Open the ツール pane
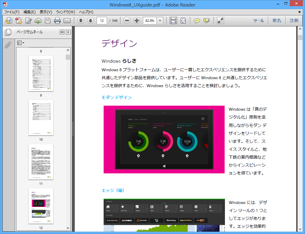 click(x=258, y=21)
